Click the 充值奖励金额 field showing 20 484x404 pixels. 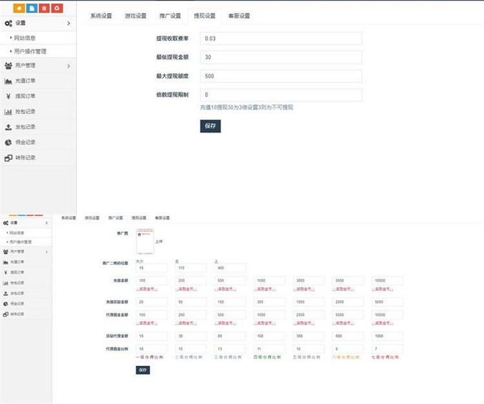pyautogui.click(x=152, y=302)
